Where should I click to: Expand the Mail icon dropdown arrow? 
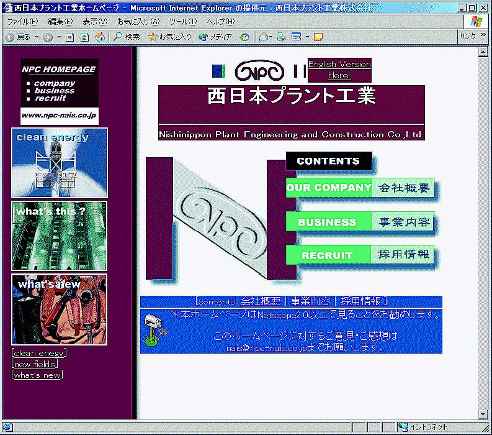point(271,37)
